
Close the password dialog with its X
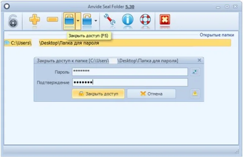tap(199, 60)
